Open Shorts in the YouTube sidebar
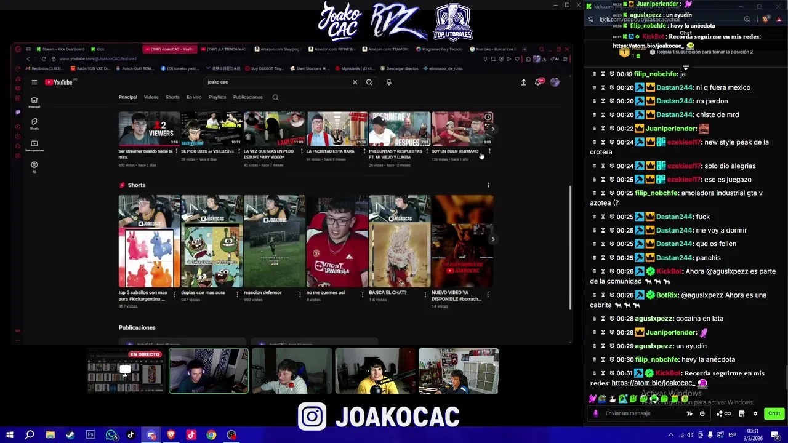This screenshot has width=788, height=443. coord(34,124)
